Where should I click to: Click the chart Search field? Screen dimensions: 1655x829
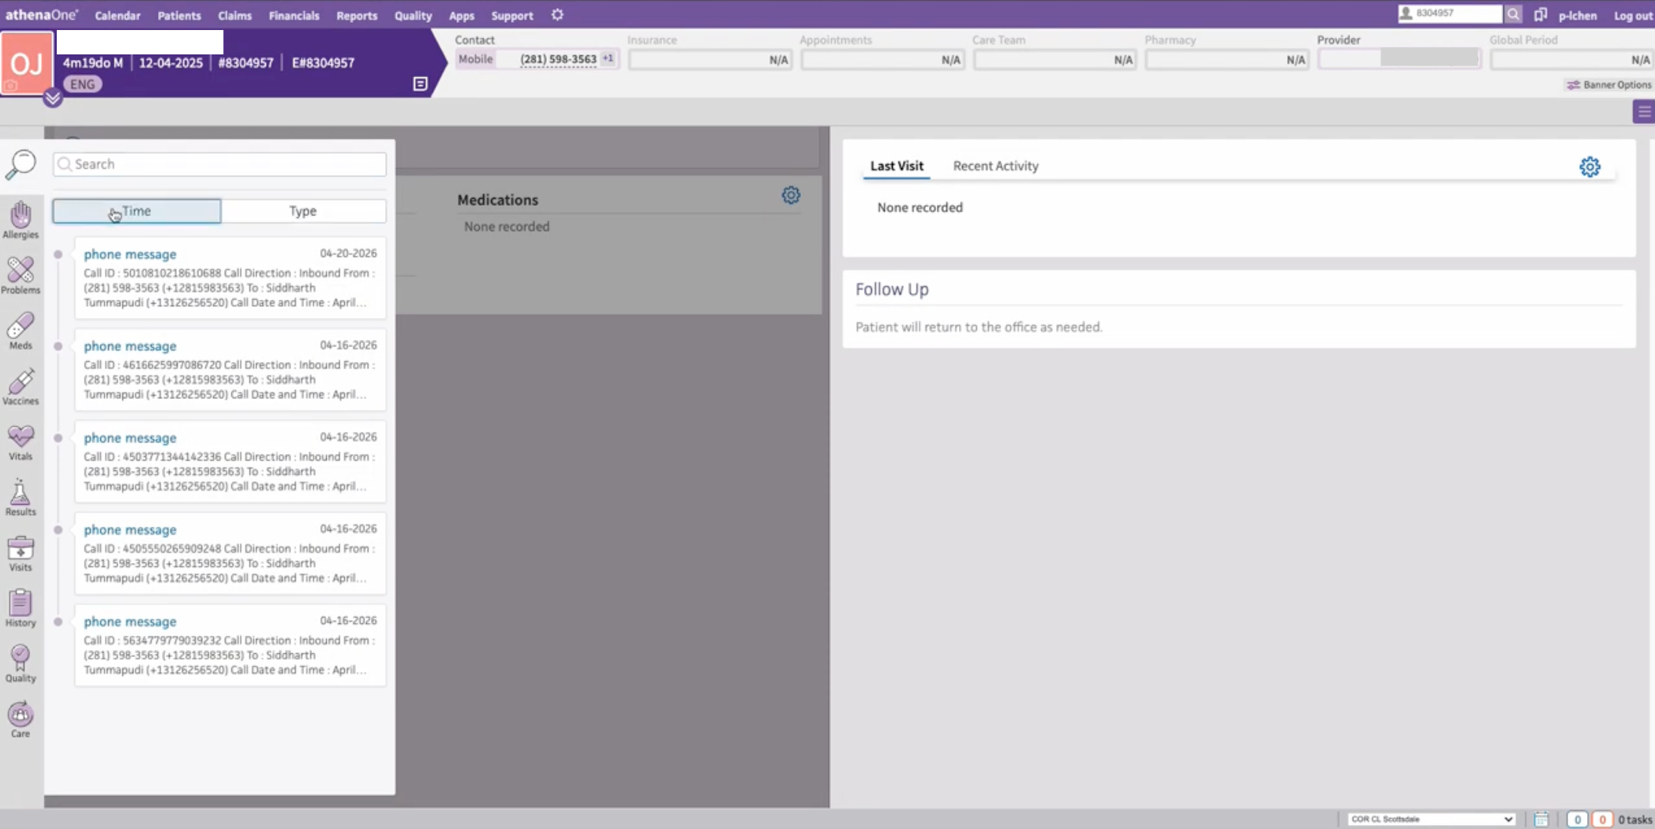219,164
